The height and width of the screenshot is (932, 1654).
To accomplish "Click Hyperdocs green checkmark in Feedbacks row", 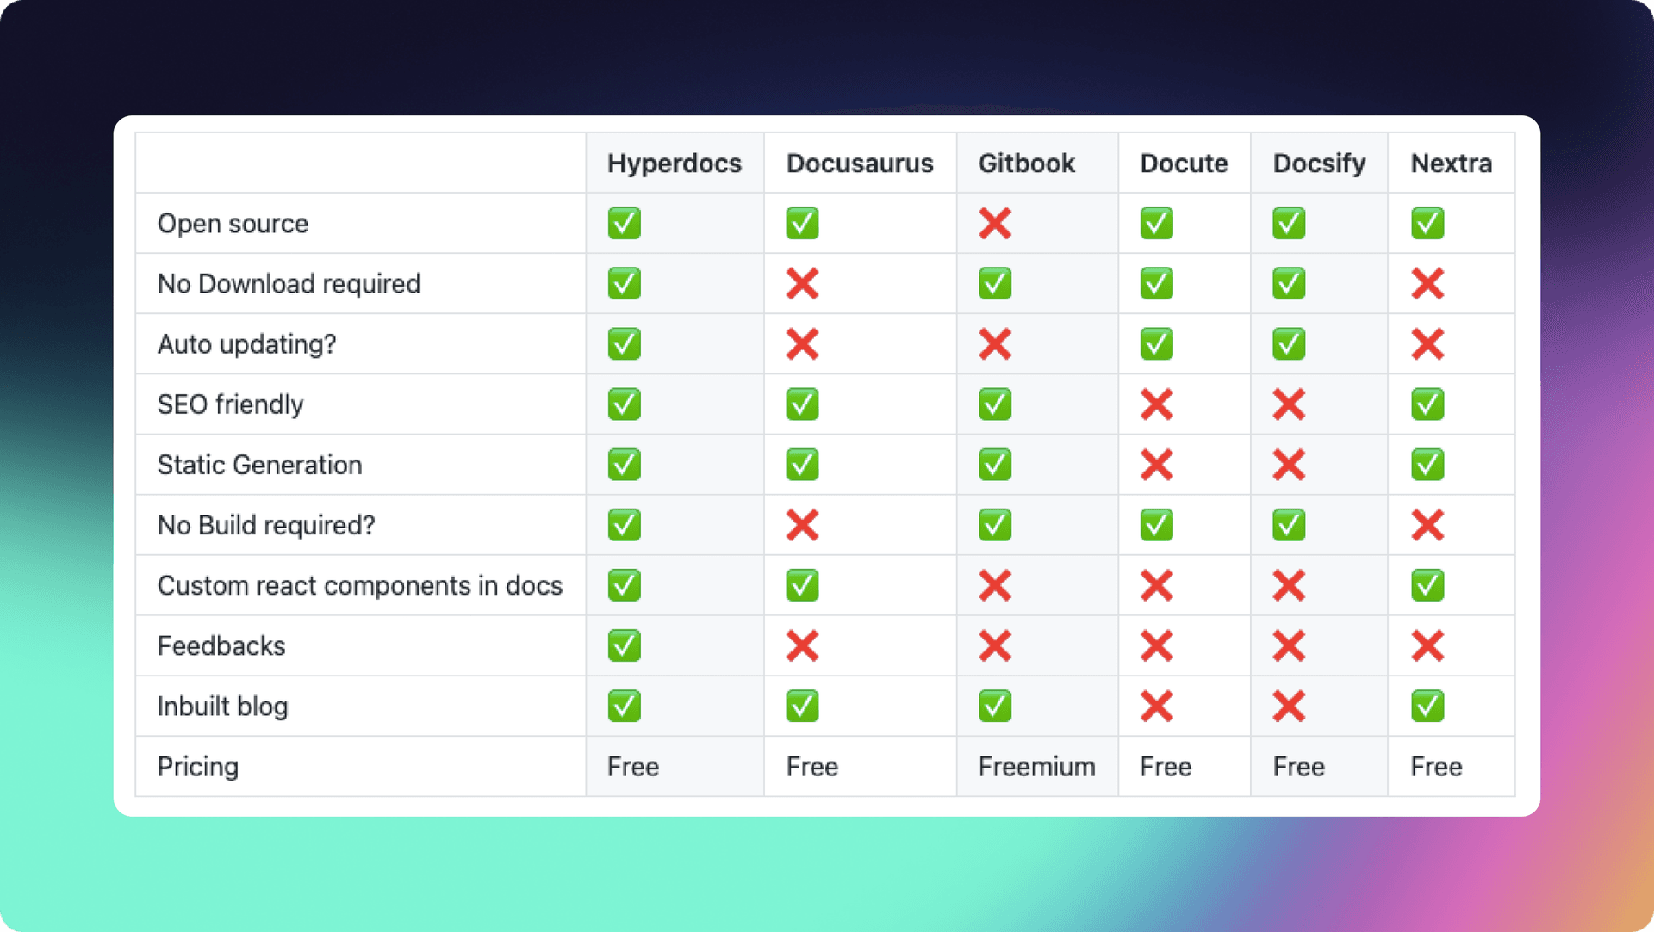I will (x=624, y=646).
